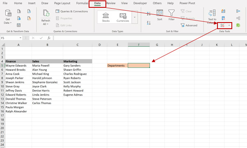This screenshot has width=247, height=148.
Task: Click the cell Wayne Edwards
Action: [18, 66]
